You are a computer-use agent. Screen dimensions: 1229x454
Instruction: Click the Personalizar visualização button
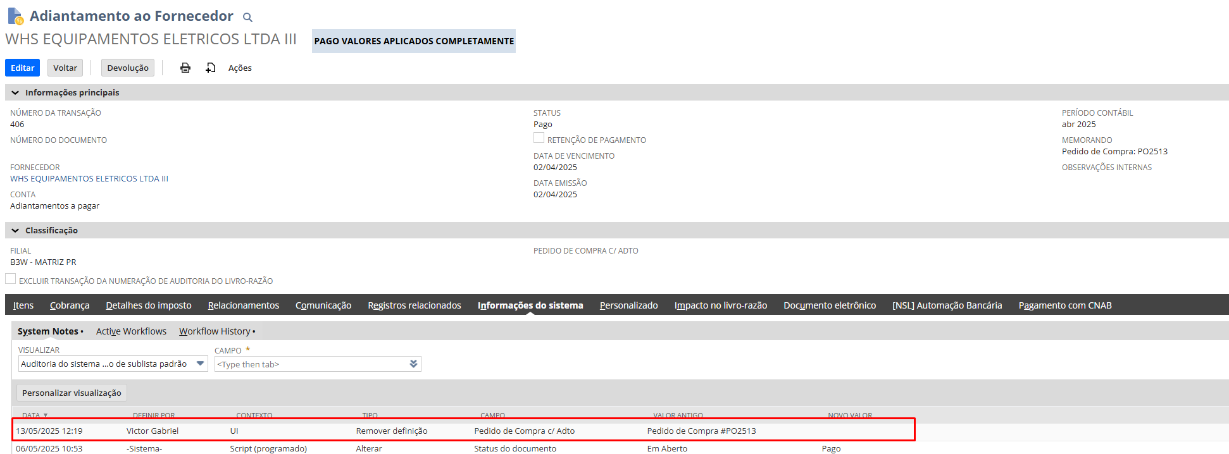72,393
